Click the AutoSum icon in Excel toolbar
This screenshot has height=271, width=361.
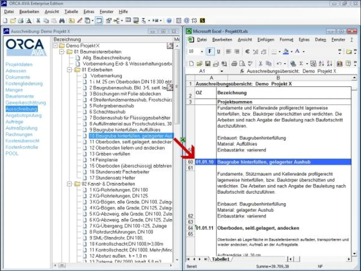tap(301, 63)
